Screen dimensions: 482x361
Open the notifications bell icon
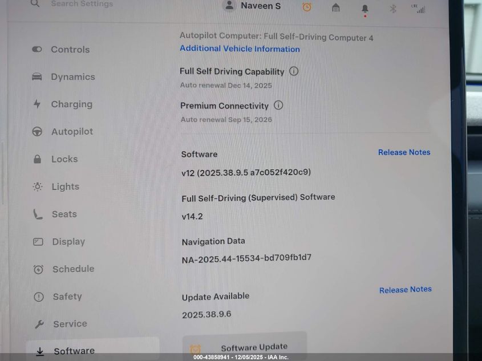(x=365, y=9)
